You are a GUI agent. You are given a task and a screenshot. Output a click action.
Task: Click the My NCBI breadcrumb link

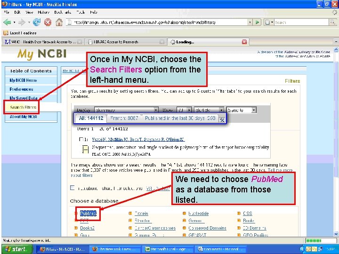(x=71, y=71)
